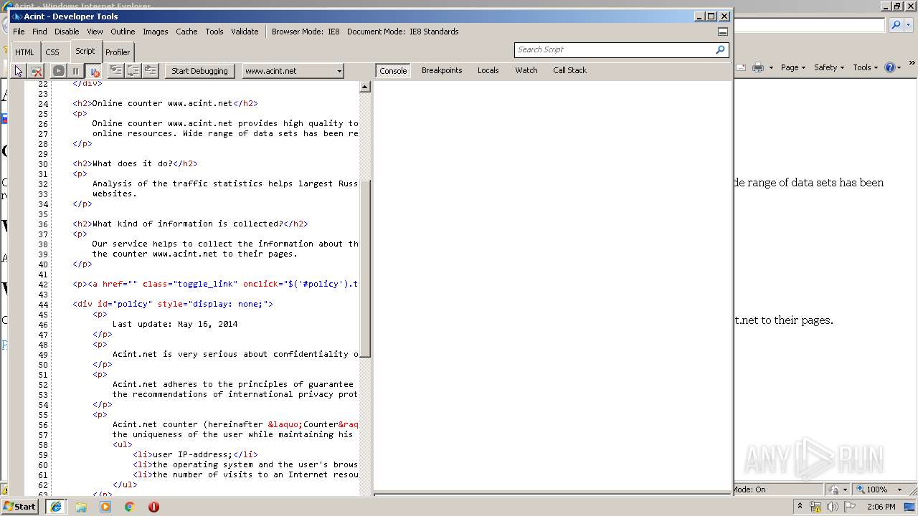Open the Disable menu
This screenshot has width=918, height=516.
(67, 32)
